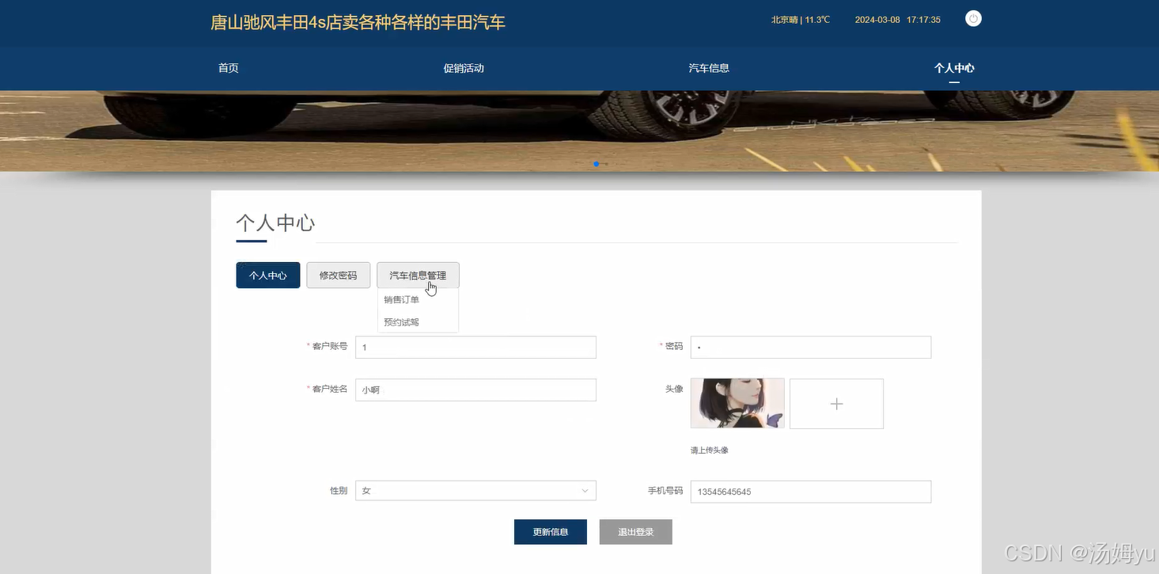Click the 手机号码 input field
Viewport: 1159px width, 574px height.
pos(811,492)
